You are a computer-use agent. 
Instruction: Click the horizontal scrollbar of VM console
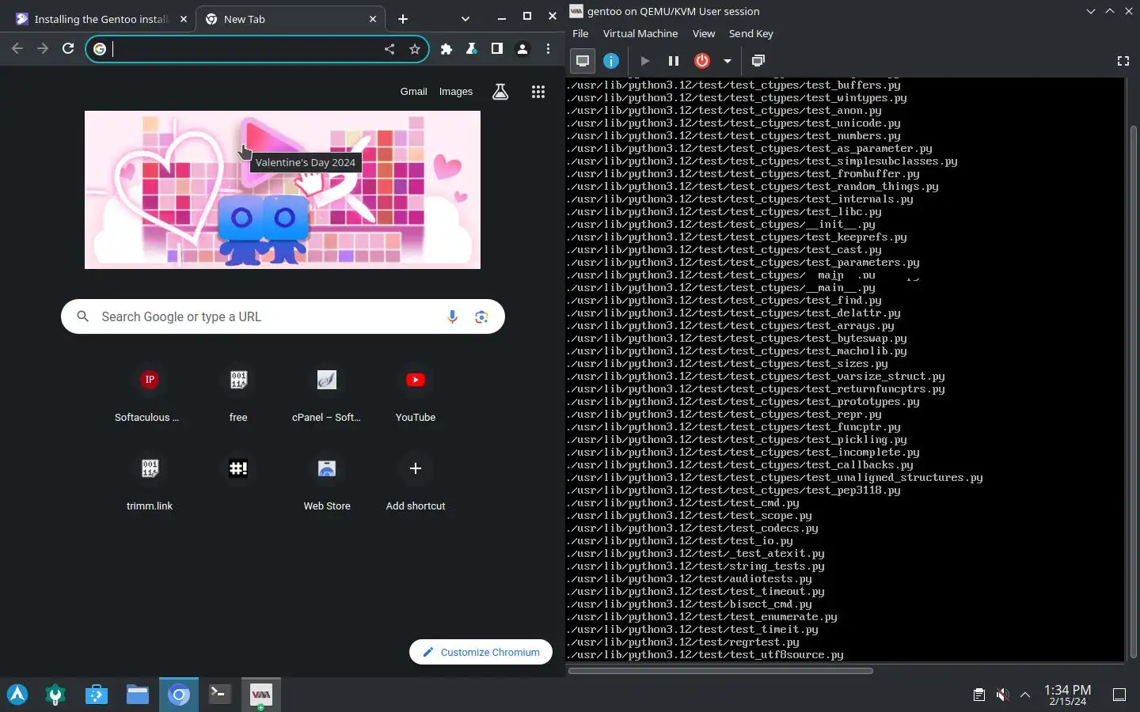(720, 671)
